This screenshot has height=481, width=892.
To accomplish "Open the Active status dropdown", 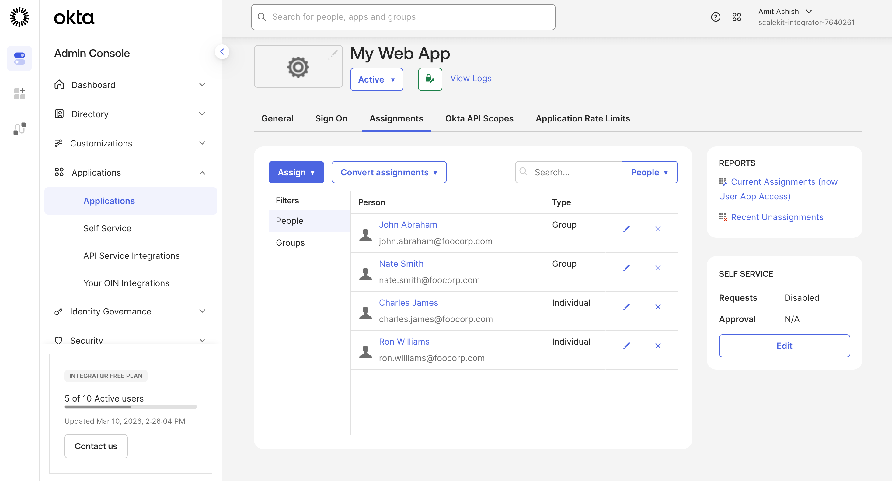I will (376, 79).
